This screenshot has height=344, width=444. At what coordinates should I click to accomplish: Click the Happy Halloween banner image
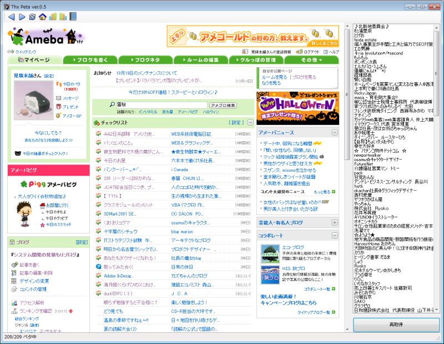click(x=297, y=104)
